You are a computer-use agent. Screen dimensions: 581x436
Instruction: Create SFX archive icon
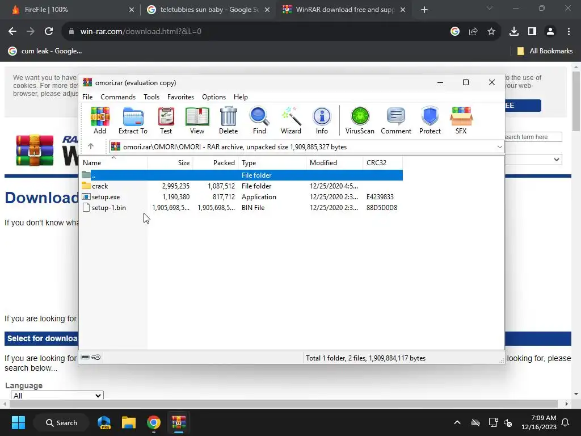461,120
